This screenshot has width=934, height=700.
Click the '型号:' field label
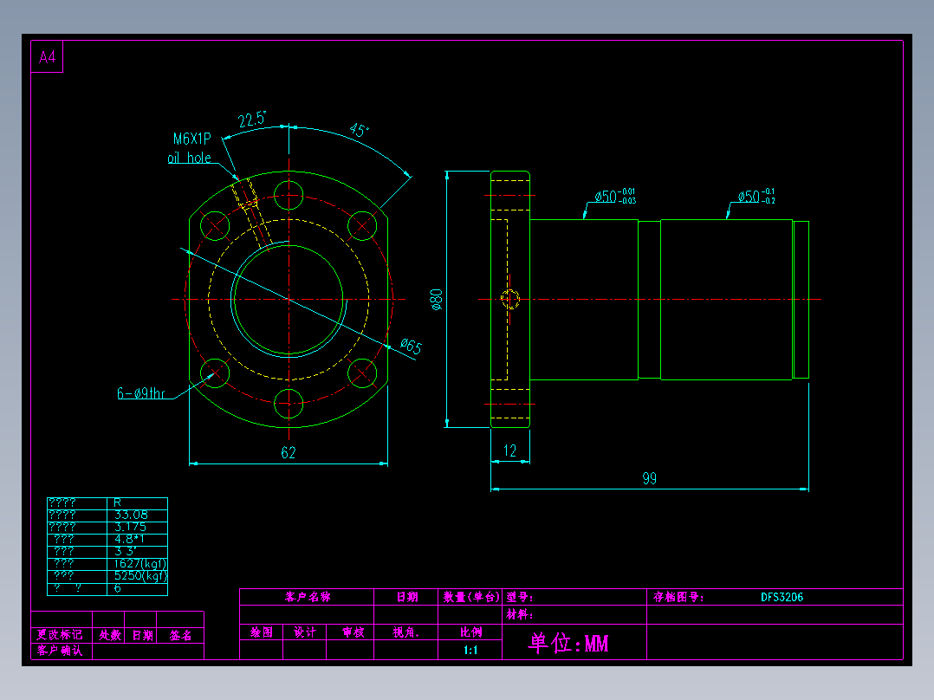click(x=520, y=597)
